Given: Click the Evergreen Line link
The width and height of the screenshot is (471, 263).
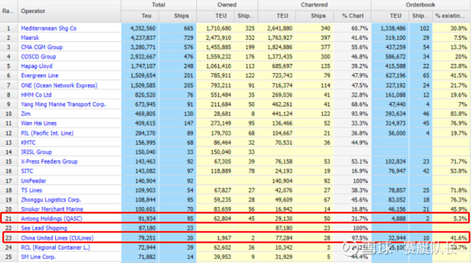Looking at the screenshot, I should (41, 76).
